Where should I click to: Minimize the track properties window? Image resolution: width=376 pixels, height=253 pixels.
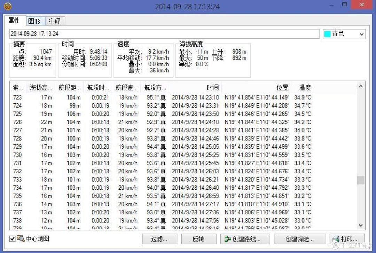pos(331,5)
